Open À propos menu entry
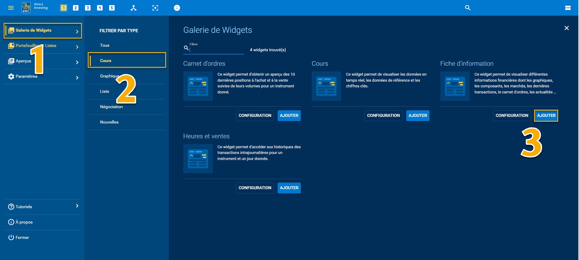The image size is (579, 260). coord(42,222)
